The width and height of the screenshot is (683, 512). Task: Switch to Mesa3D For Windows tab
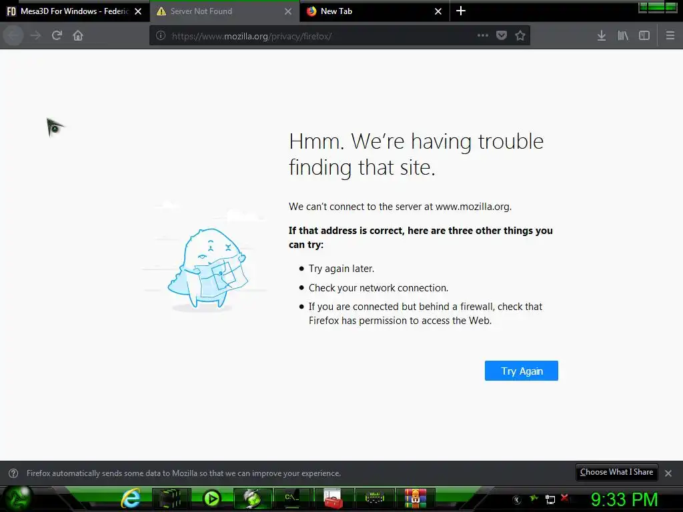75,11
